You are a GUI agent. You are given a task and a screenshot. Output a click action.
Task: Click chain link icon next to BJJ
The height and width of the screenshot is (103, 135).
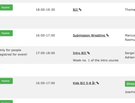(x=80, y=9)
